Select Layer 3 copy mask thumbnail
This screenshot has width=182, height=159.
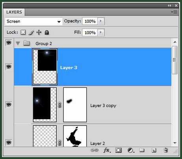[x=75, y=105]
